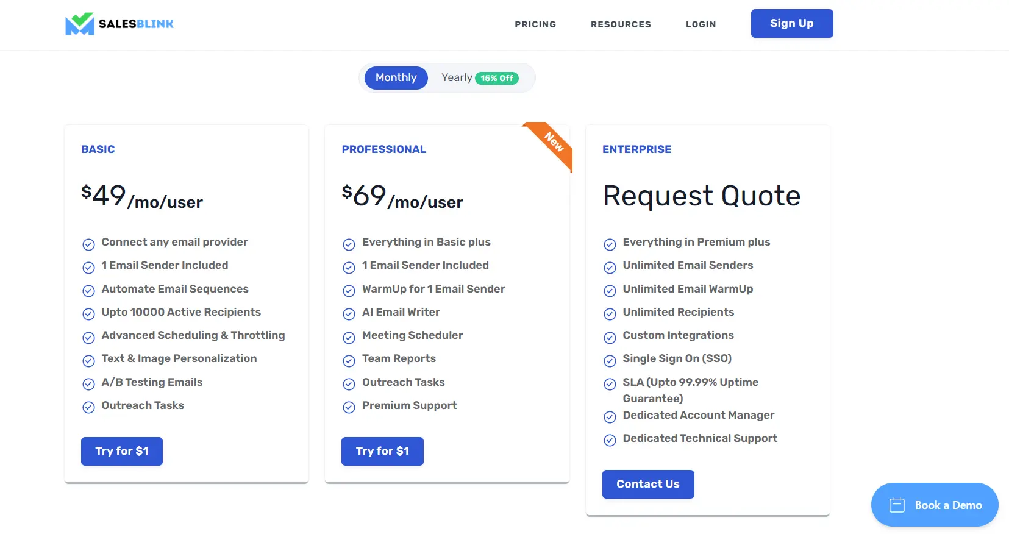1009x537 pixels.
Task: Click check icon beside Automate Email Sequences
Action: click(88, 291)
